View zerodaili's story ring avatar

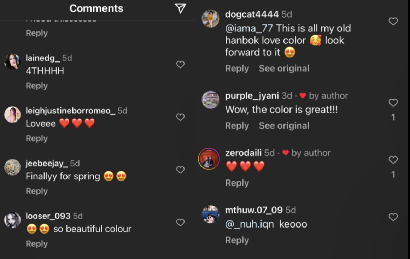209,159
